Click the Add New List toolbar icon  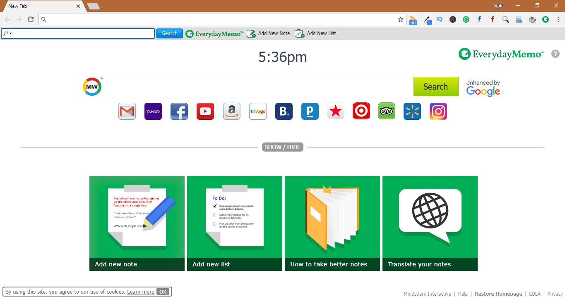coord(299,33)
